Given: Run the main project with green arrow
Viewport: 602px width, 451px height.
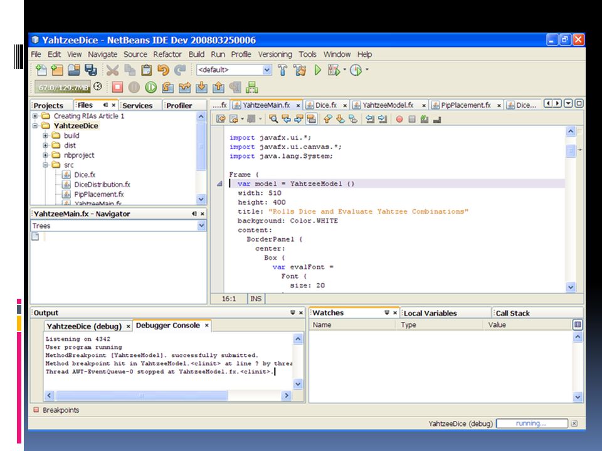Looking at the screenshot, I should pos(317,70).
